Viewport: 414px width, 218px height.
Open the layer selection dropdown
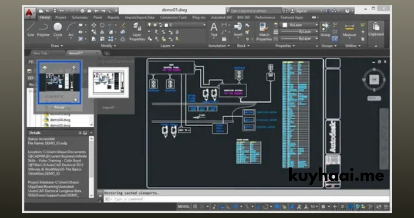[x=176, y=25]
